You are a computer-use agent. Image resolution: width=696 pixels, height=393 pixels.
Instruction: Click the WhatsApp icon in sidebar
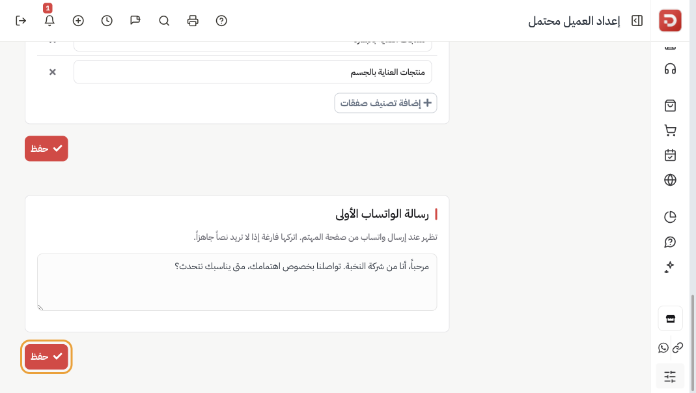tap(663, 347)
